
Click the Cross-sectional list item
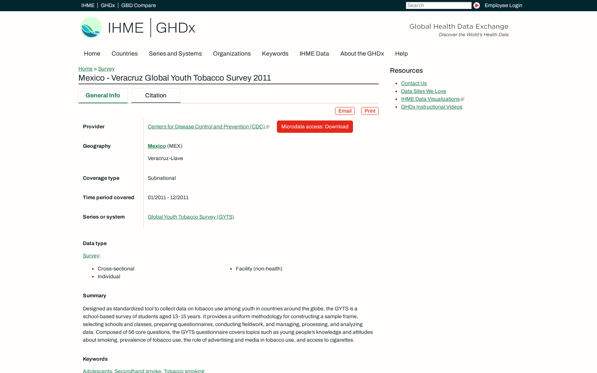click(116, 269)
